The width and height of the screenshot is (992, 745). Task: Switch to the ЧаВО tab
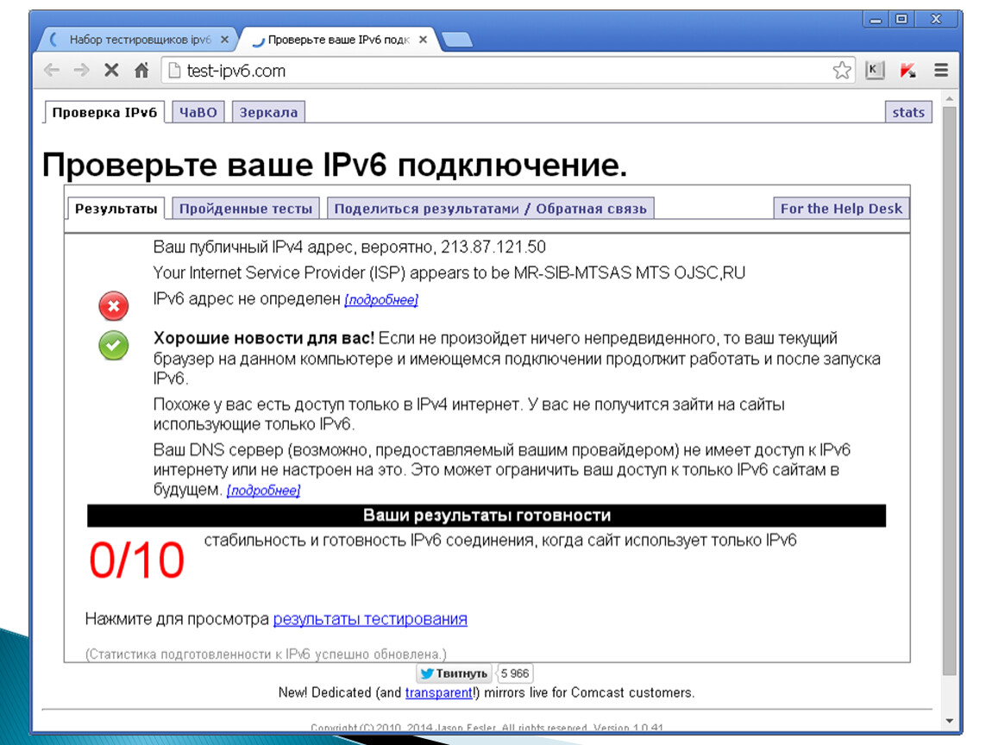(x=198, y=112)
